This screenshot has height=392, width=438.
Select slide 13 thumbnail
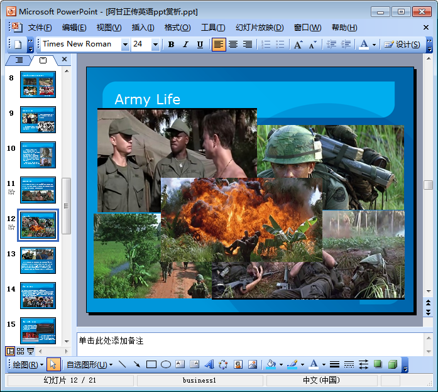(38, 260)
